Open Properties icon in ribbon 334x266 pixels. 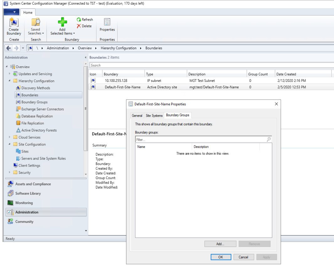[107, 22]
